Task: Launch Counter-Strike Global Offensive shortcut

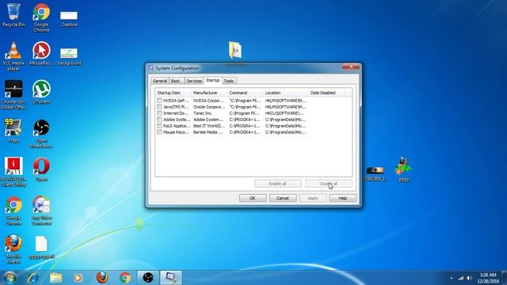Action: (x=13, y=95)
